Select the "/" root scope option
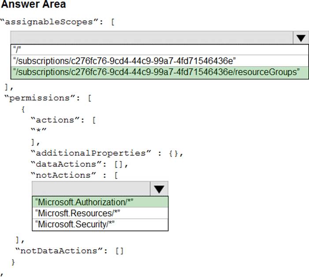This screenshot has width=309, height=277. [16, 49]
